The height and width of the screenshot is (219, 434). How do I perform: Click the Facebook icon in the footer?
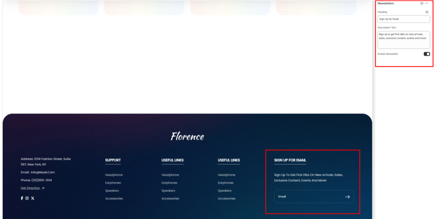22,198
